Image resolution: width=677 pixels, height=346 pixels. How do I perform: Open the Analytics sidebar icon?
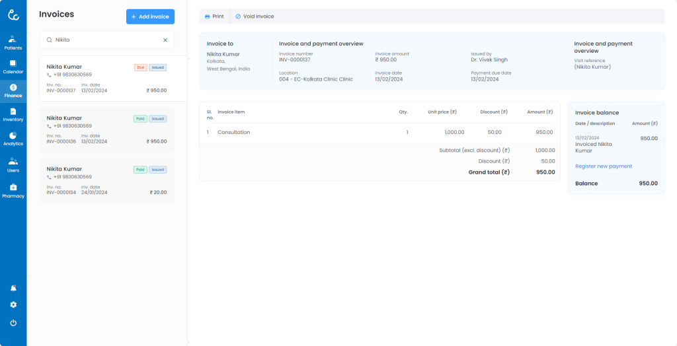pyautogui.click(x=13, y=139)
